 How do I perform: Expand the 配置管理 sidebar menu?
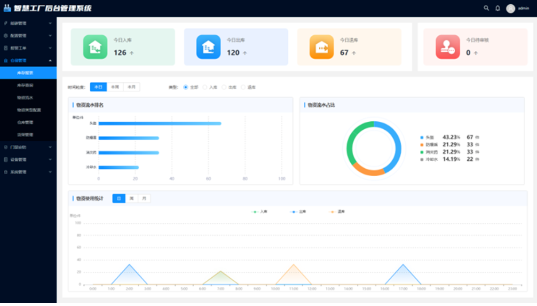28,36
